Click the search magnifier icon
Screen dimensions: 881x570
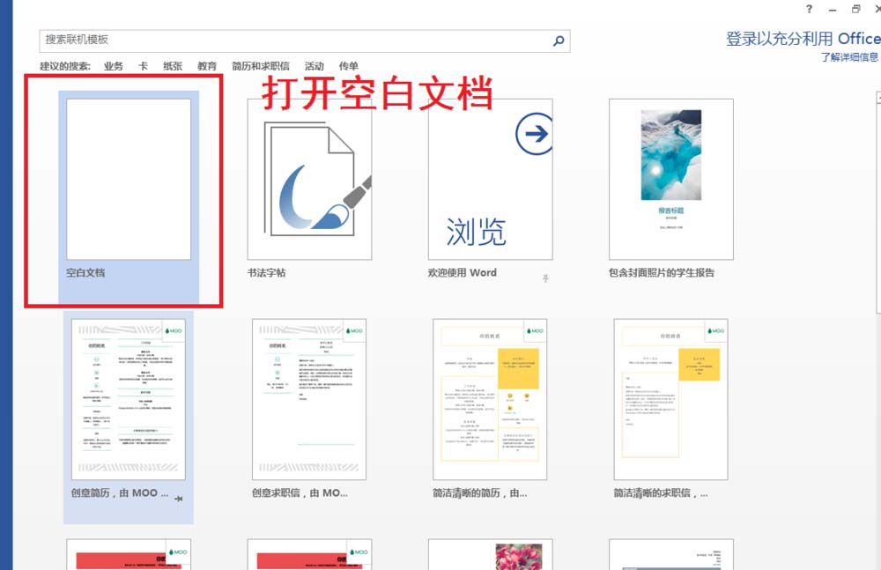pos(557,41)
